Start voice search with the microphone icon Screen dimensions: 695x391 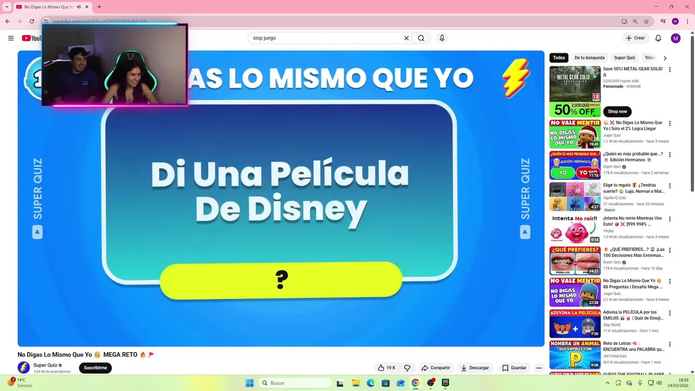pyautogui.click(x=442, y=38)
